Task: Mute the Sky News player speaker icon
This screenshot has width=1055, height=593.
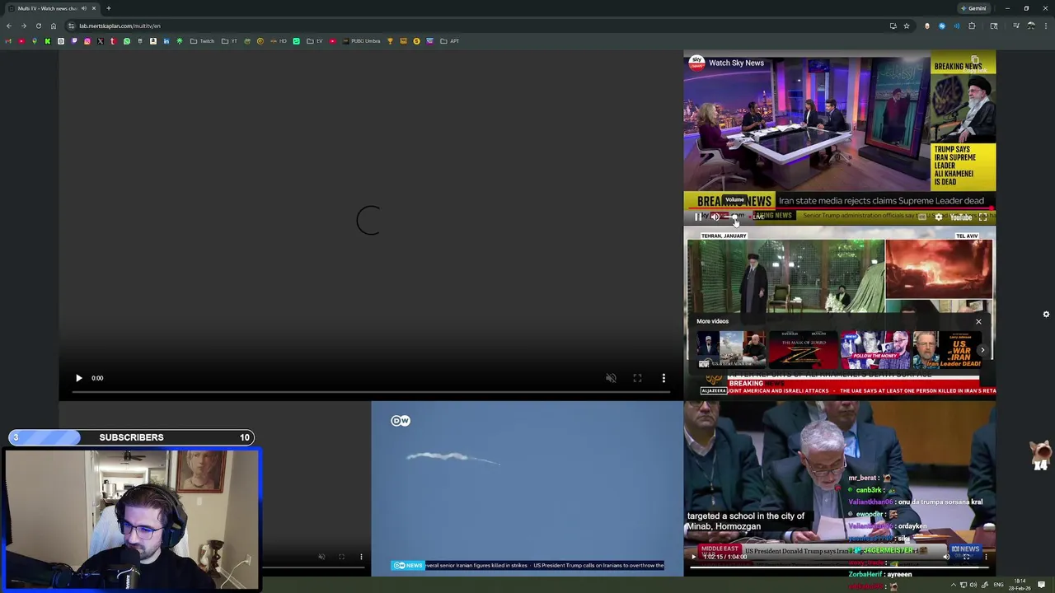Action: click(715, 217)
